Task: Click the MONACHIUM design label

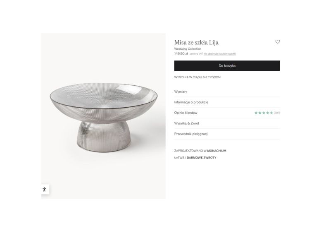Action: (x=217, y=151)
